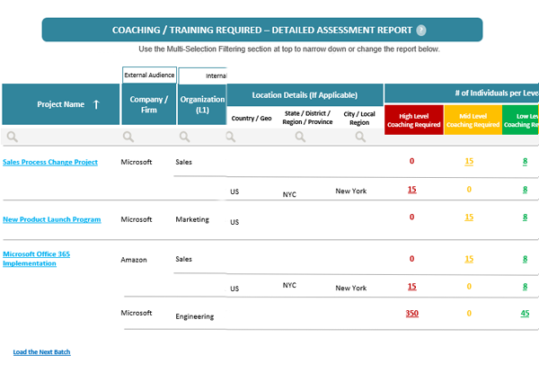This screenshot has height=382, width=539.
Task: Click high-level value 350 in Engineering row
Action: pyautogui.click(x=411, y=313)
